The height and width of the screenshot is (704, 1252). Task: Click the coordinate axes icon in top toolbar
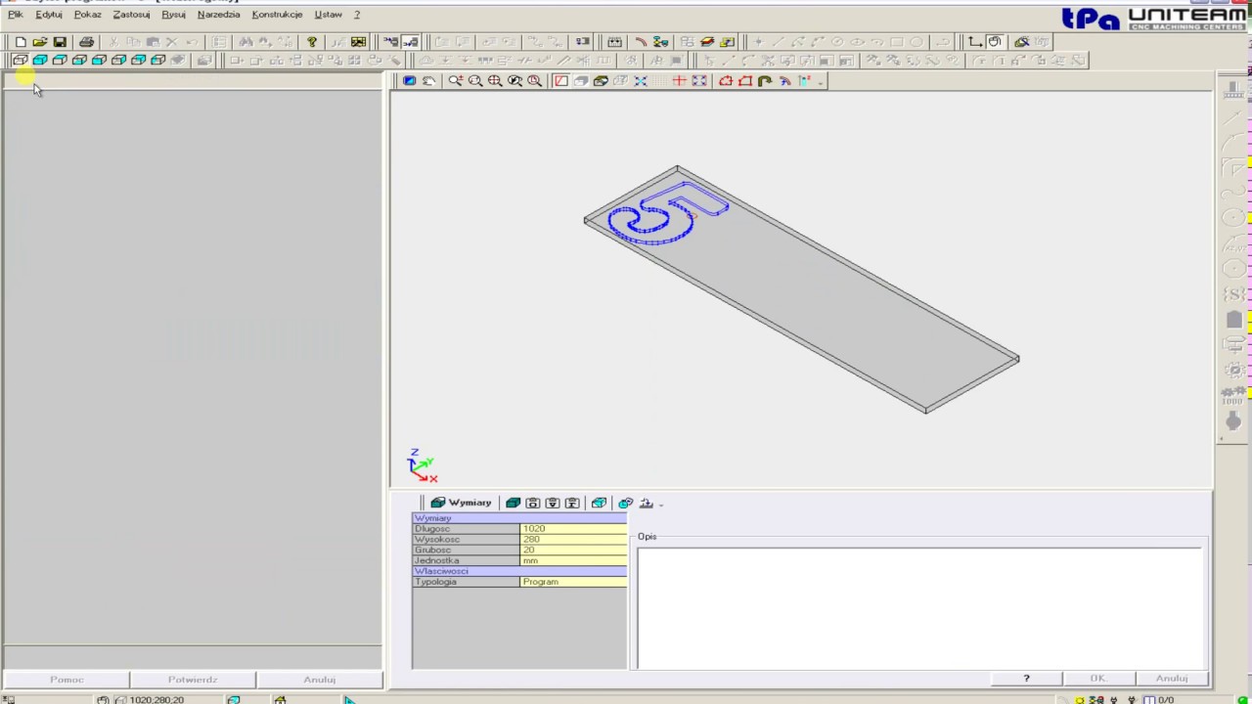(x=975, y=42)
